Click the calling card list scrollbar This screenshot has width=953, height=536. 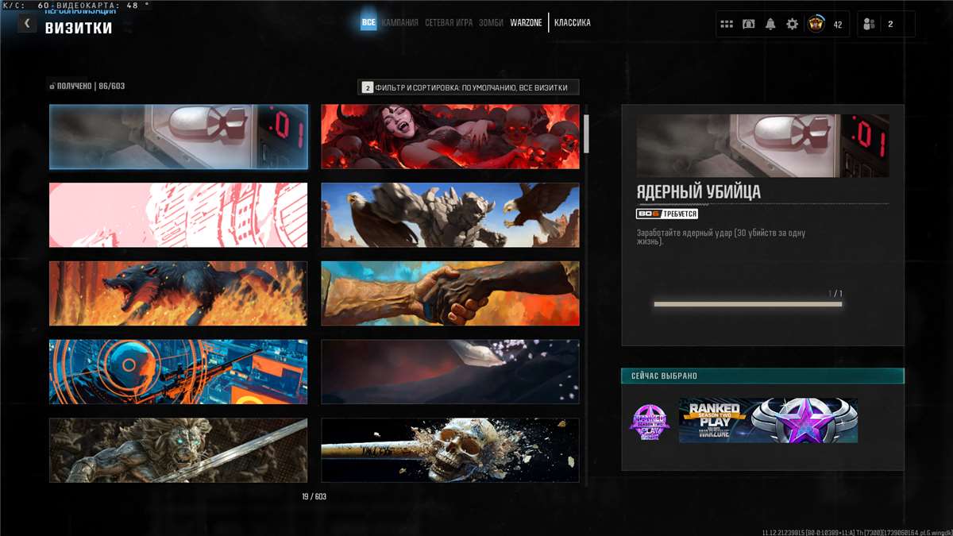587,133
